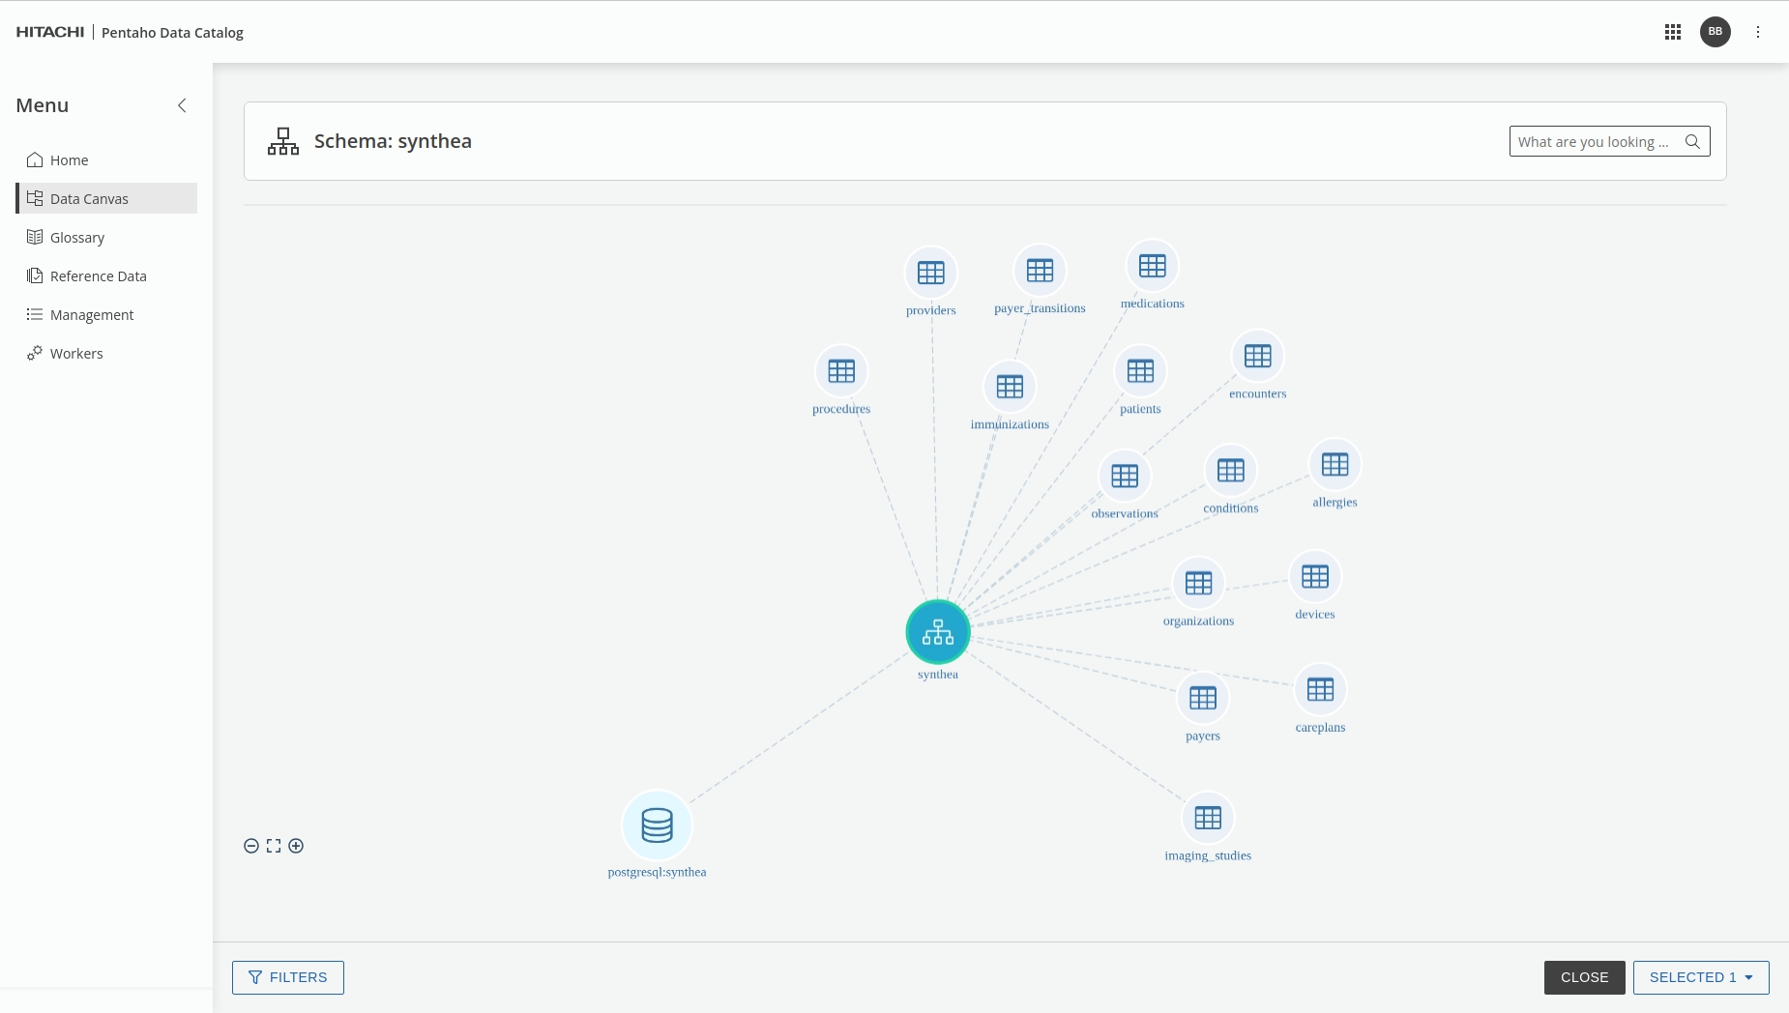Click the search magnifier icon
Viewport: 1789px width, 1013px height.
click(x=1692, y=141)
